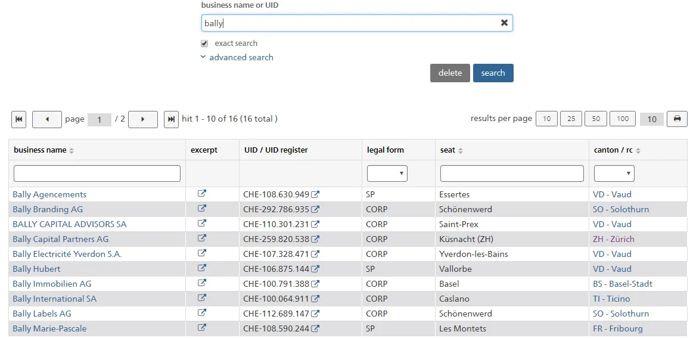The image size is (690, 338).
Task: Open excerpt icon for Bally Hubert
Action: tap(201, 268)
